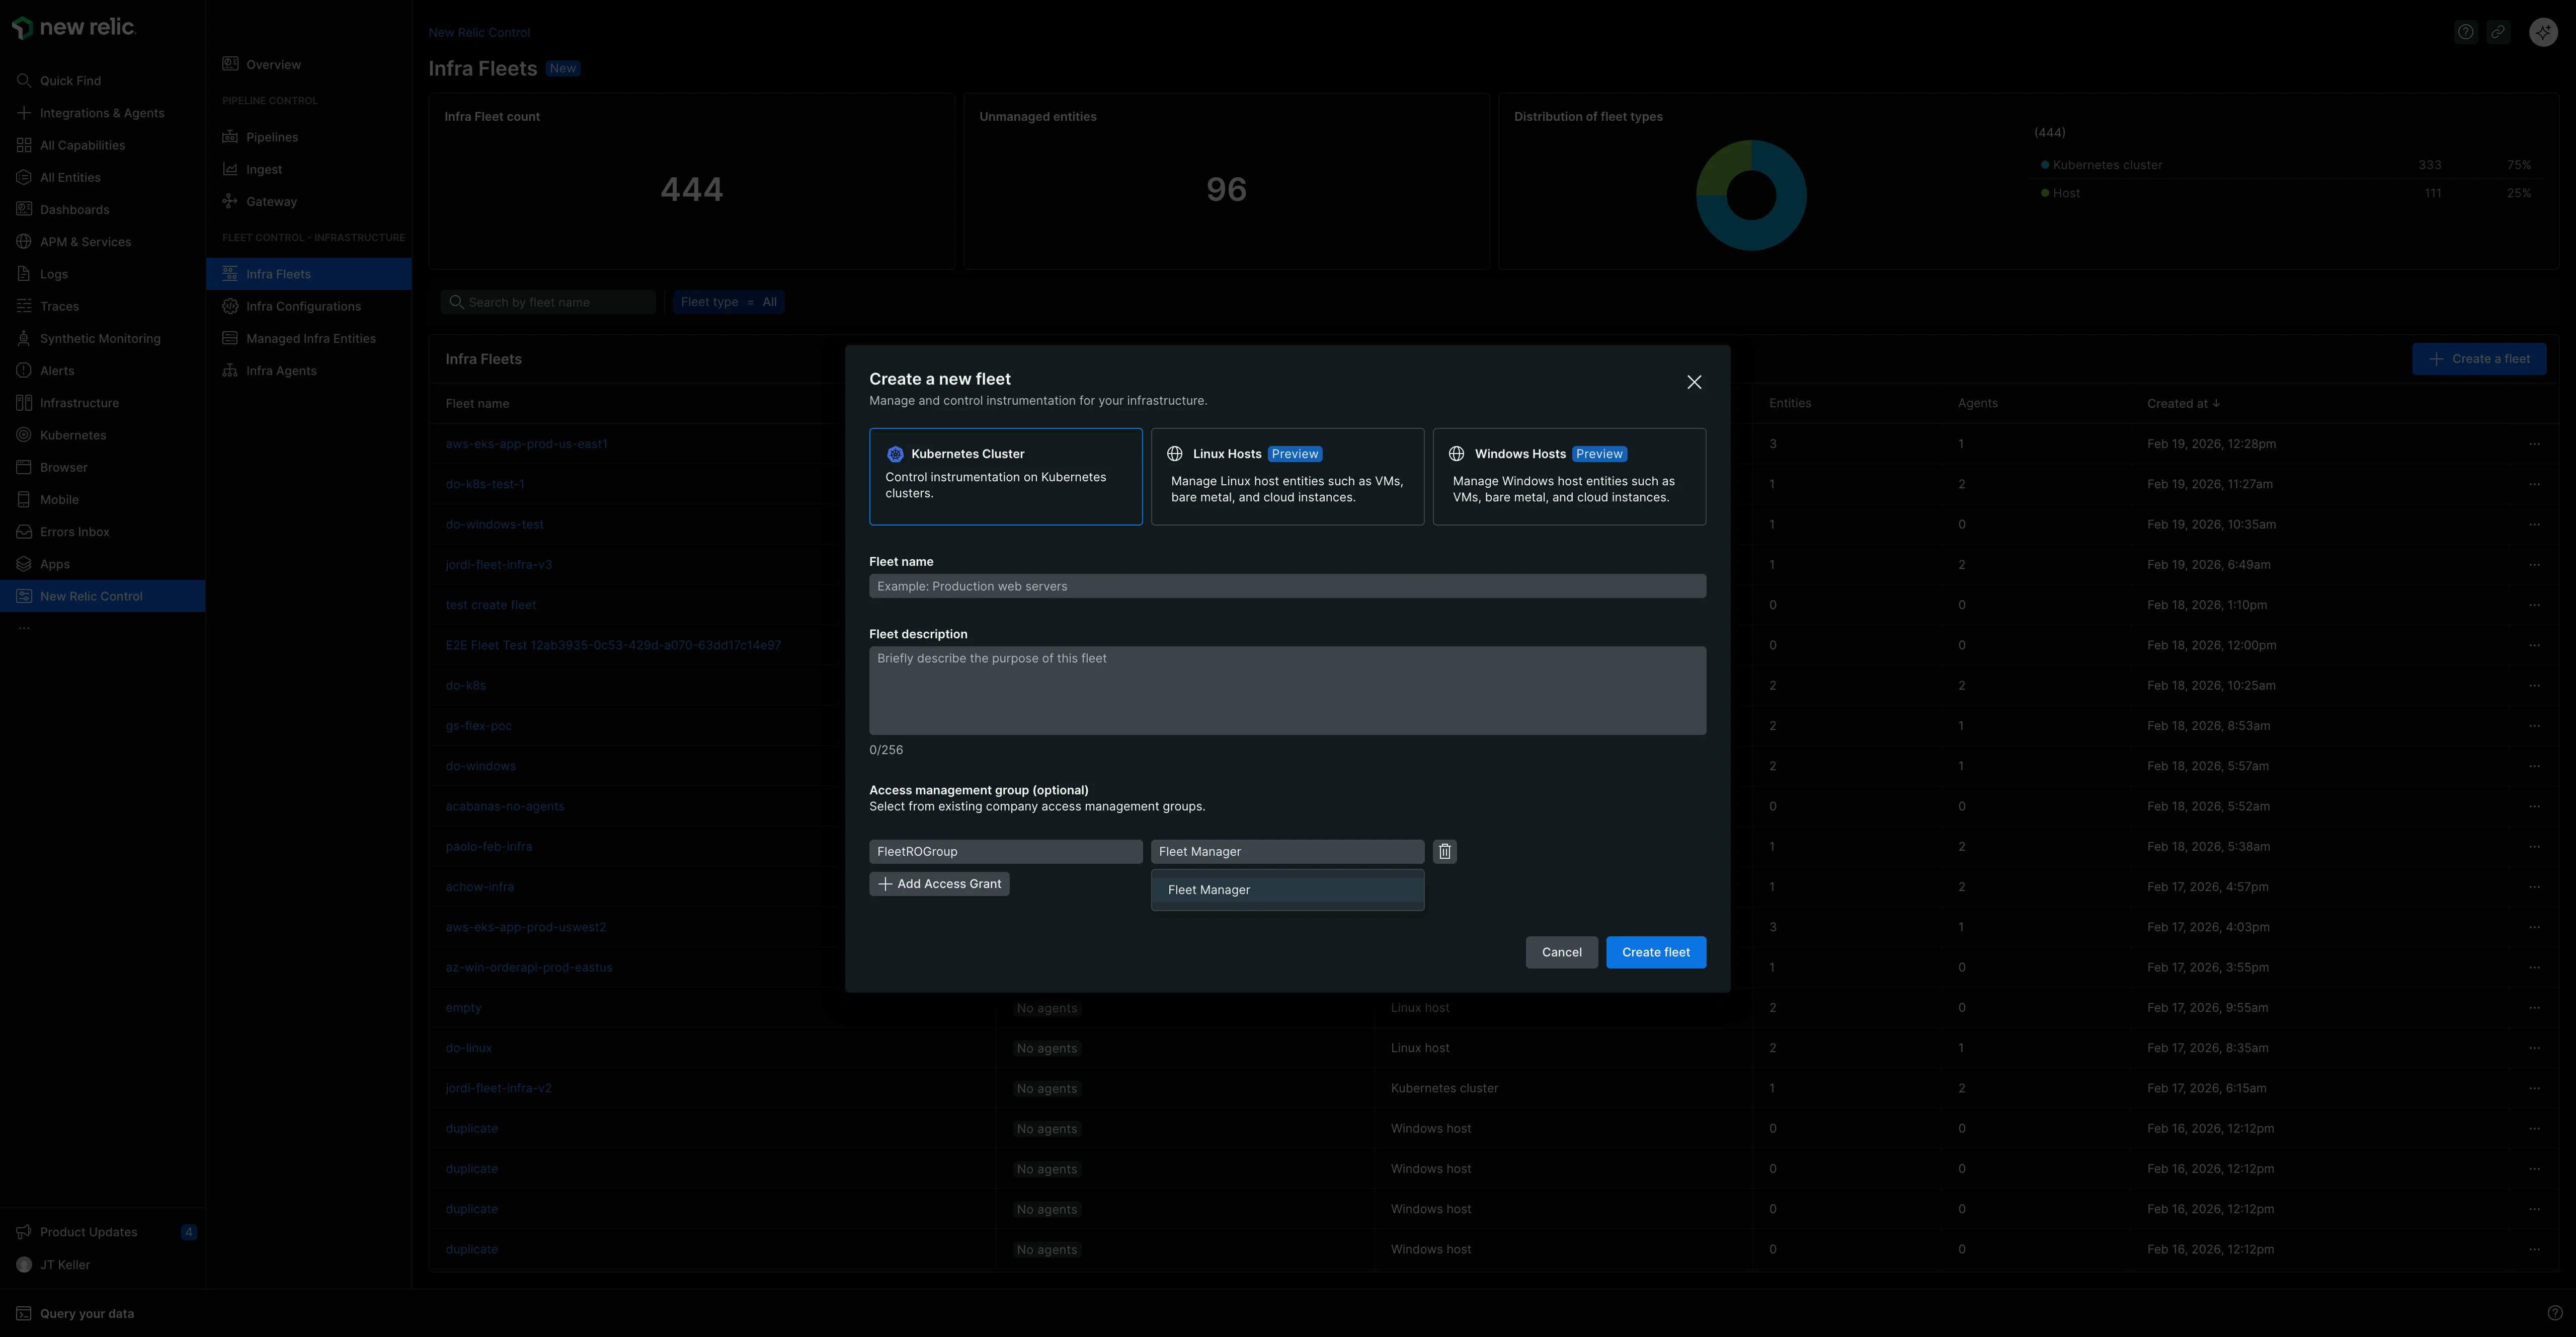Select the Windows Hosts fleet type card
The width and height of the screenshot is (2576, 1337).
[1569, 476]
